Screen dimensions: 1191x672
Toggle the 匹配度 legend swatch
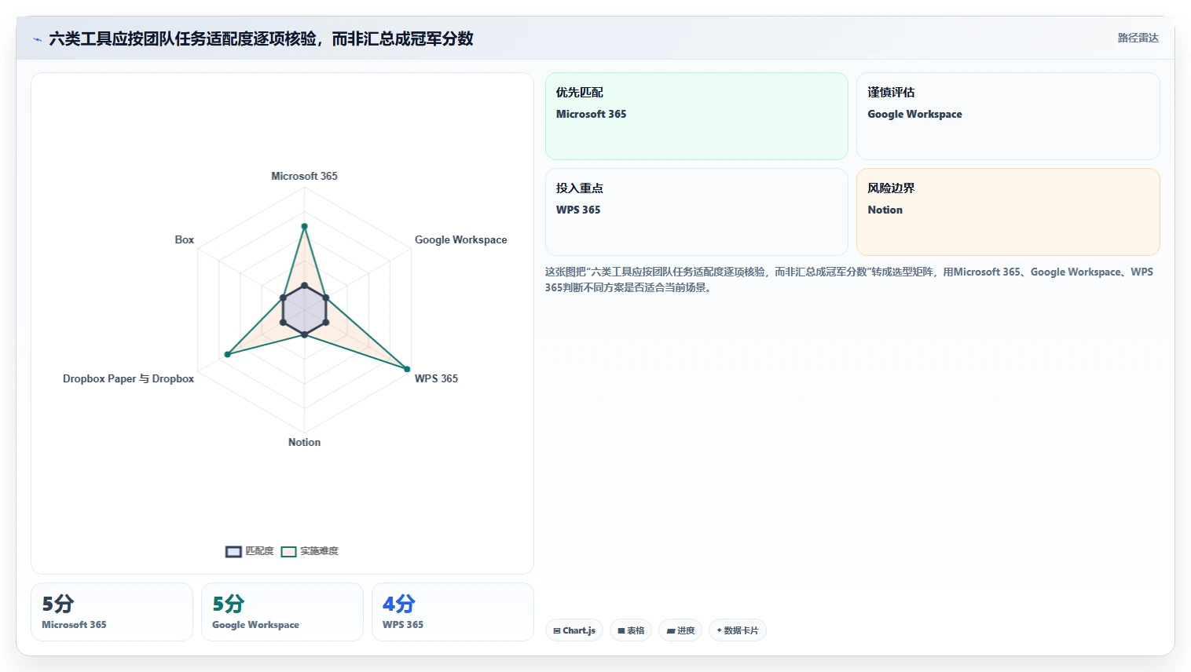233,552
